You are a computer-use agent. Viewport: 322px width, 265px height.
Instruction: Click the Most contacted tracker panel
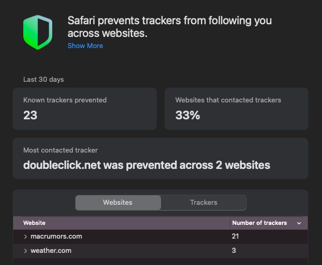pyautogui.click(x=160, y=158)
